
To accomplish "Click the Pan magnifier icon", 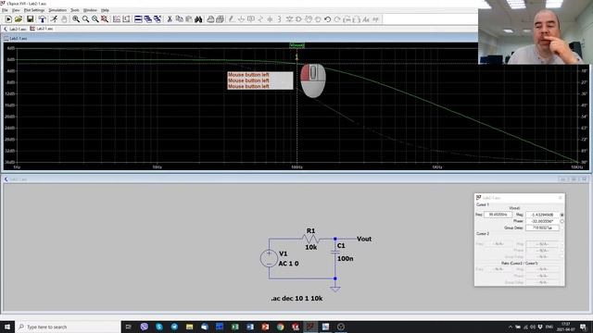I will pyautogui.click(x=86, y=18).
